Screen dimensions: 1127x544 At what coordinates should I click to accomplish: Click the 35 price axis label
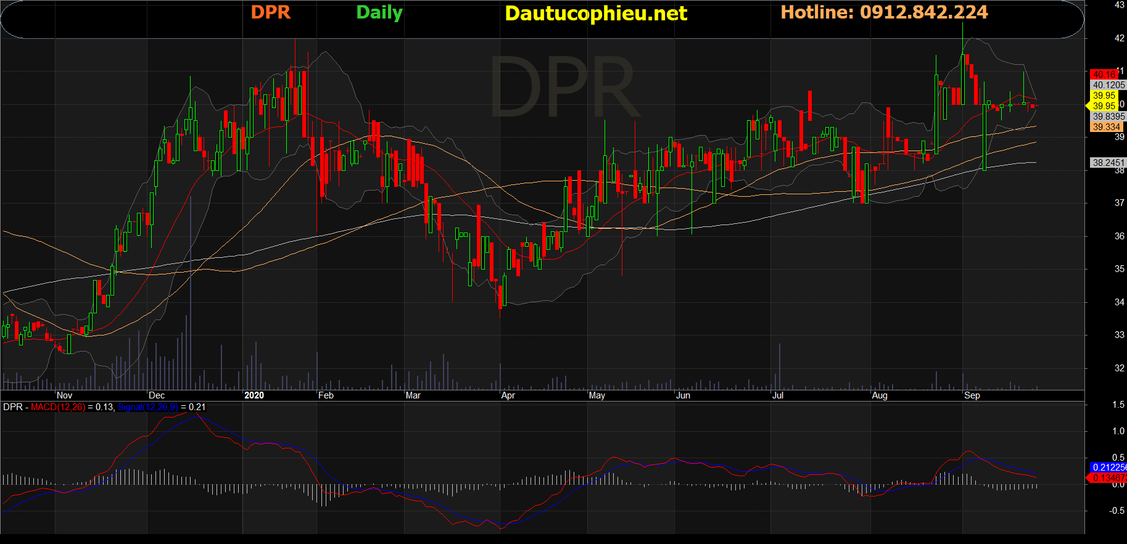tap(1119, 269)
